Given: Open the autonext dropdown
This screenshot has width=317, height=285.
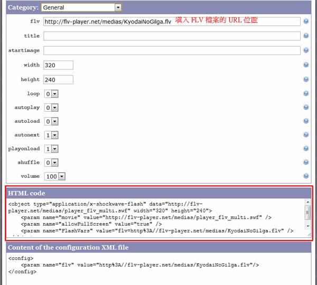Looking at the screenshot, I should click(x=51, y=135).
